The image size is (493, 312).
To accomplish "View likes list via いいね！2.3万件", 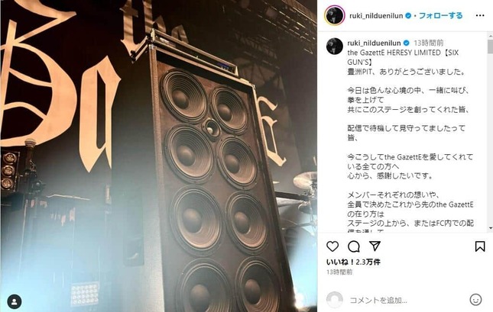I will [x=353, y=262].
